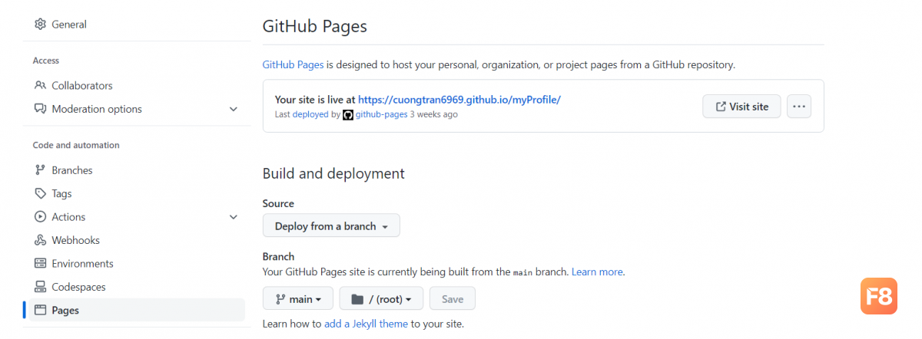922x339 pixels.
Task: Click the Build and deployment heading
Action: (333, 173)
